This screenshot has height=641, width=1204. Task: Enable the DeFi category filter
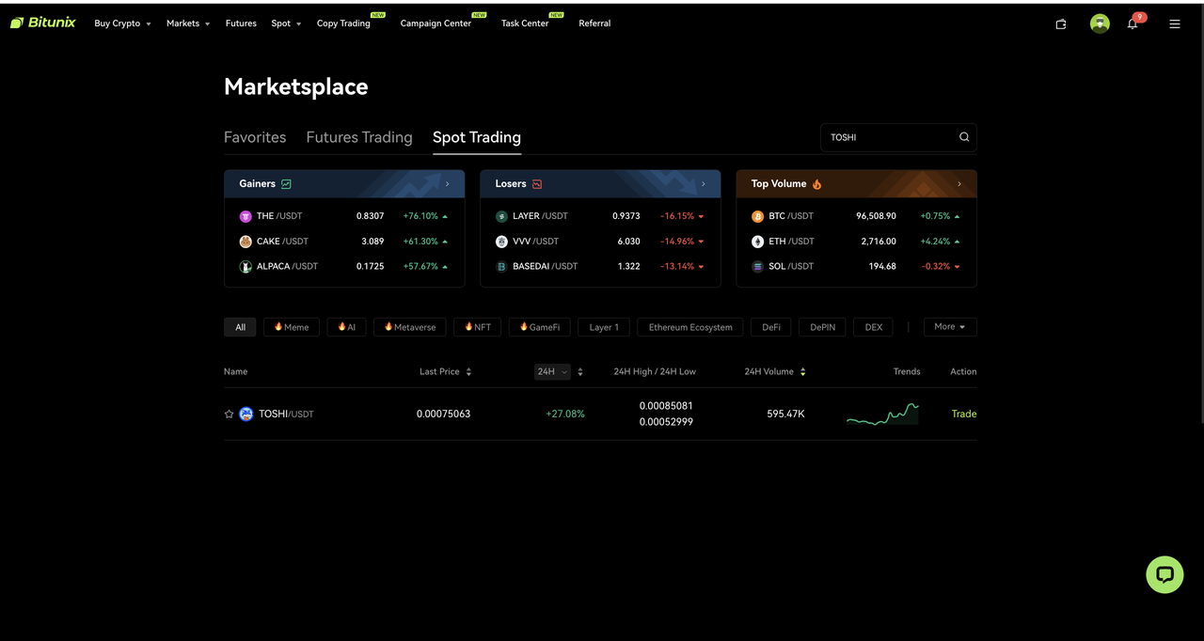770,326
